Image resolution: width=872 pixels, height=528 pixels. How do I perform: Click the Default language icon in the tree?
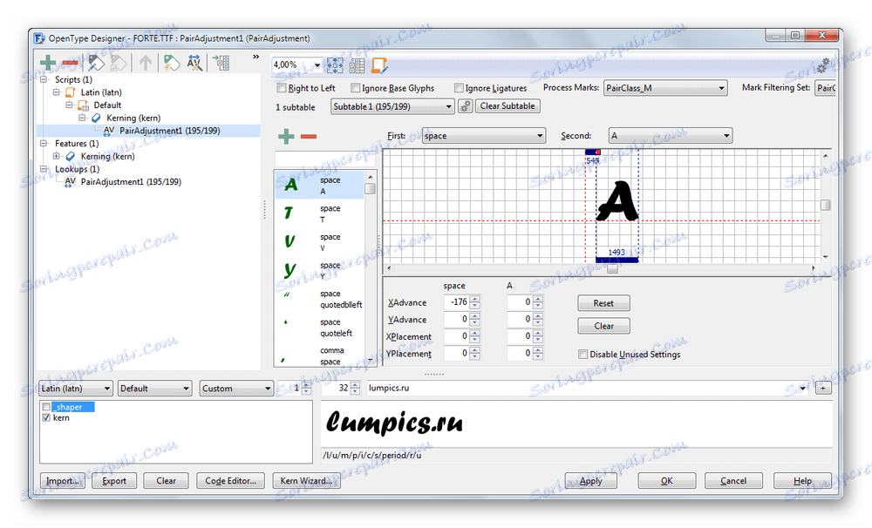tap(84, 105)
